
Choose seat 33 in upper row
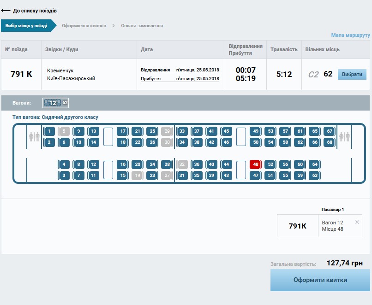[182, 131]
